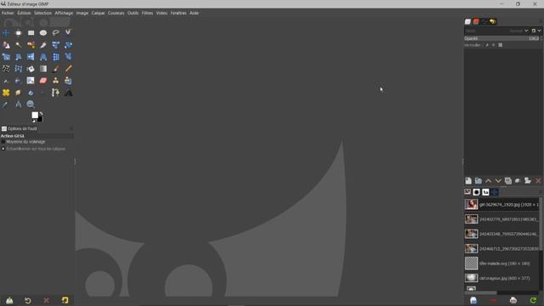Open the Édition menu

[x=24, y=13]
